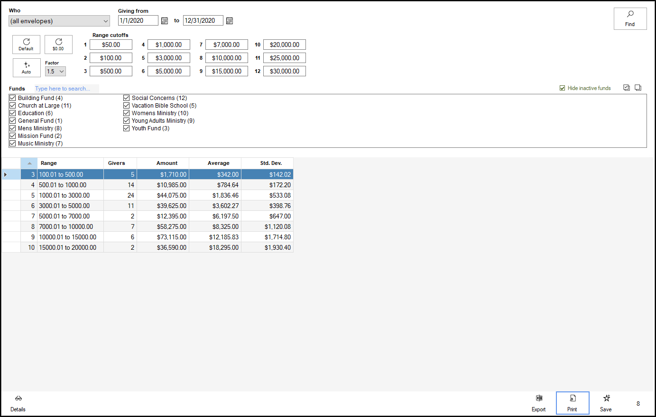Select row 7000.01 to 10000.00
656x417 pixels.
[x=148, y=227]
